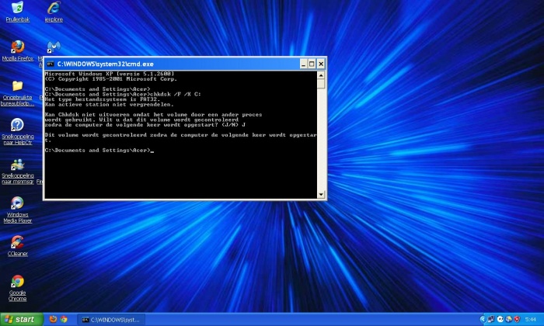Click the red security shield tray icon

pos(517,319)
